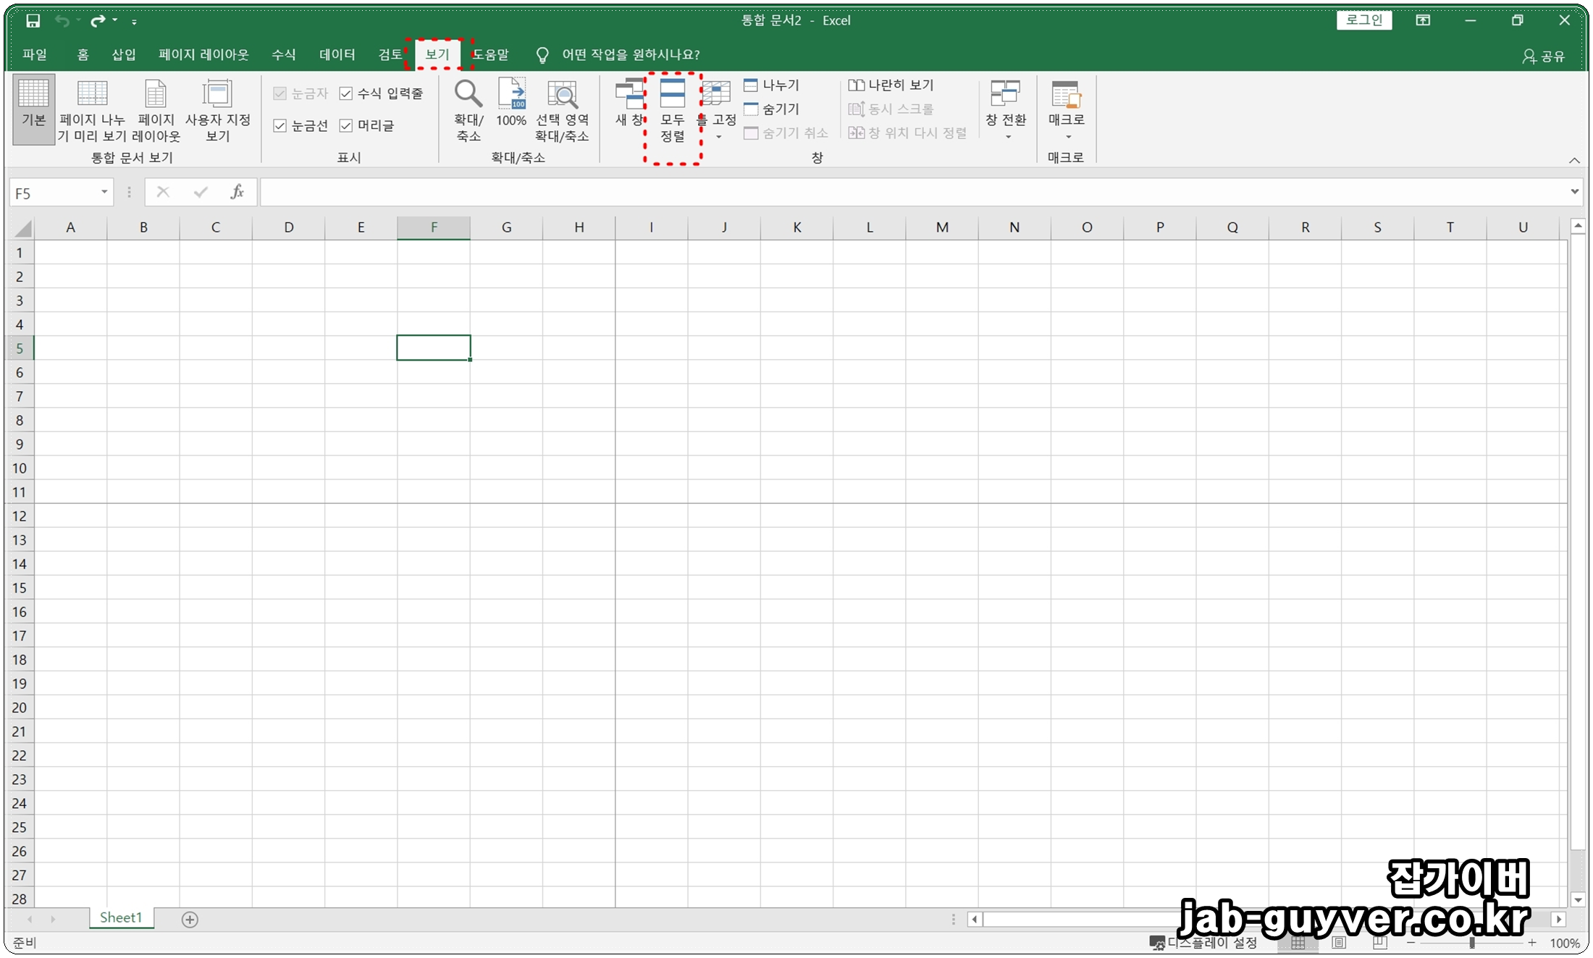1593x958 pixels.
Task: Open the Name Box dropdown arrow
Action: pyautogui.click(x=104, y=192)
